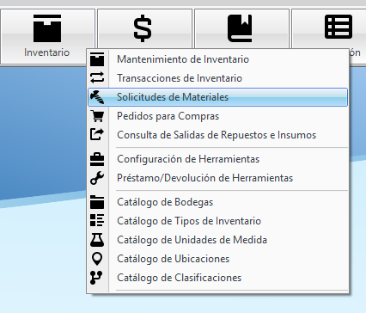Viewport: 366px width, 313px height.
Task: Choose Préstamo/Devolución de Herramientas
Action: point(217,178)
